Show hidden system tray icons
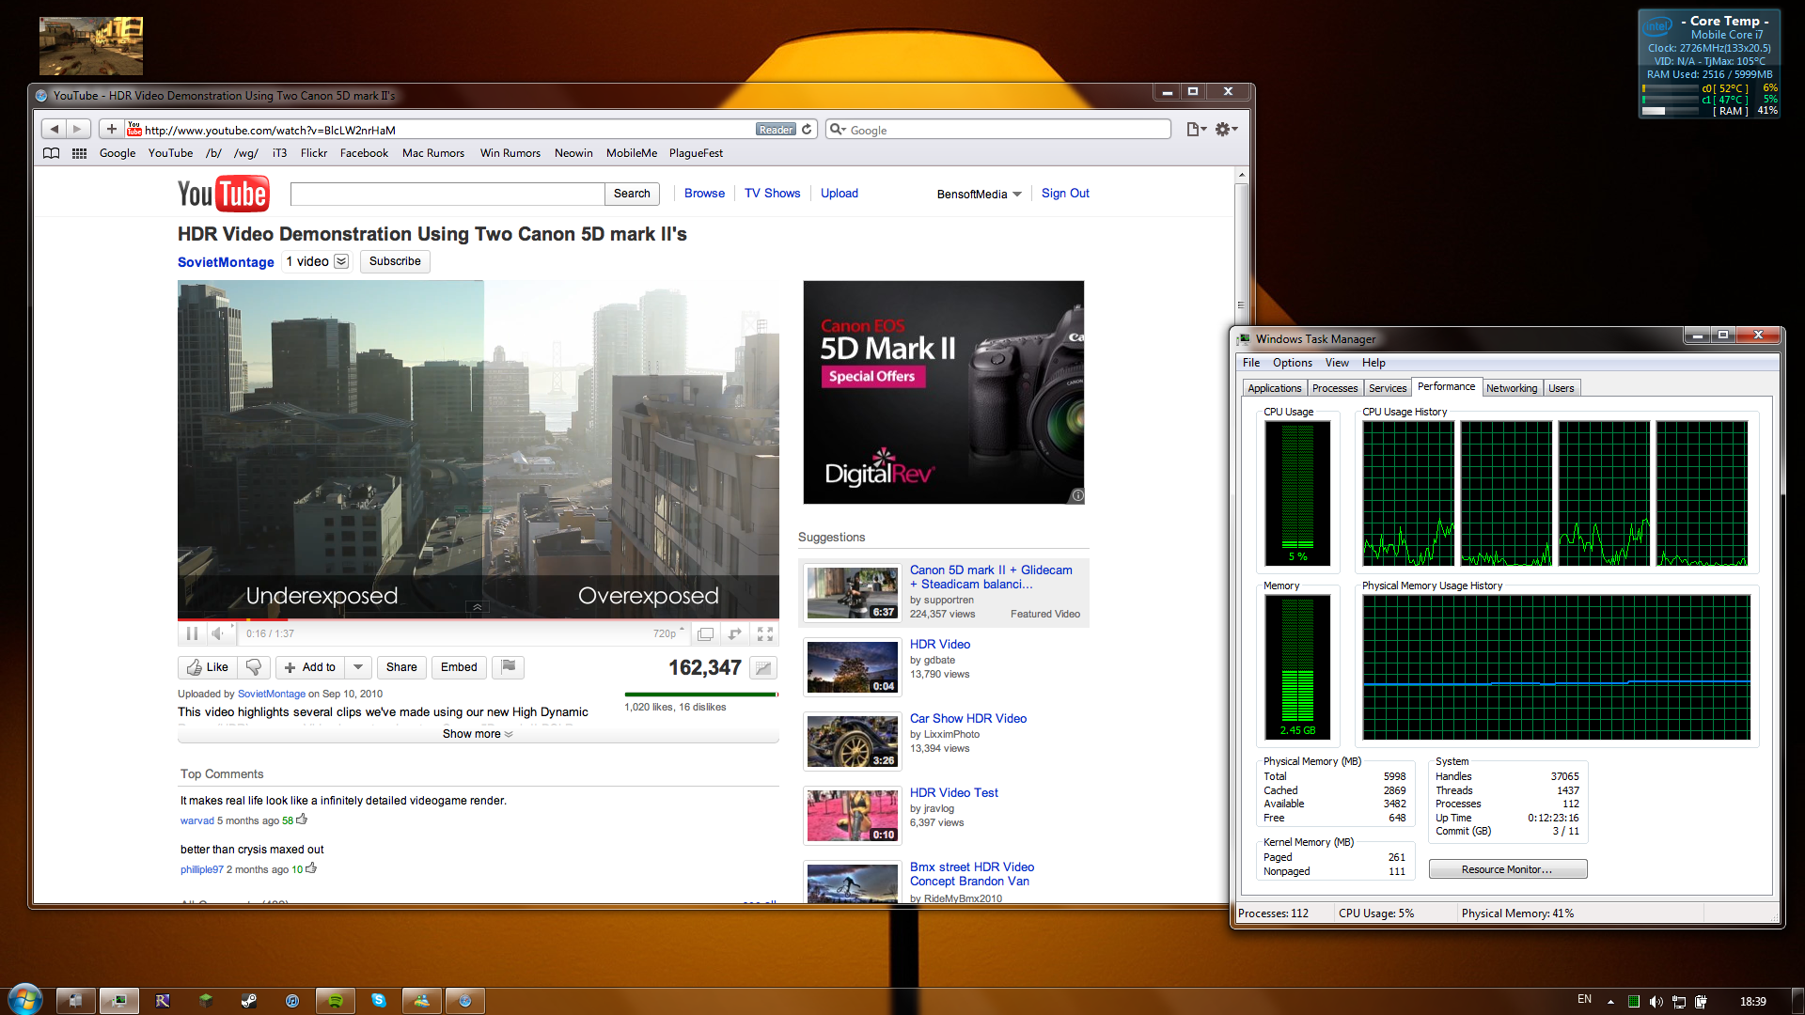This screenshot has width=1805, height=1015. pyautogui.click(x=1610, y=1002)
